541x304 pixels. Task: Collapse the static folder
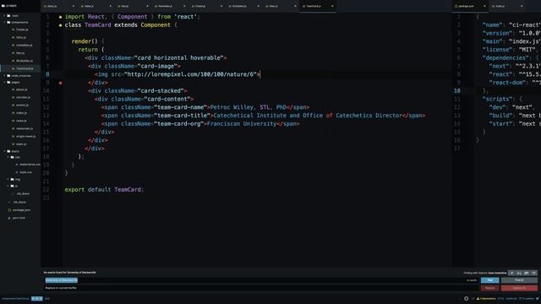coord(4,151)
